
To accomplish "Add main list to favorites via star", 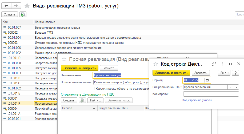I will 27,6.
